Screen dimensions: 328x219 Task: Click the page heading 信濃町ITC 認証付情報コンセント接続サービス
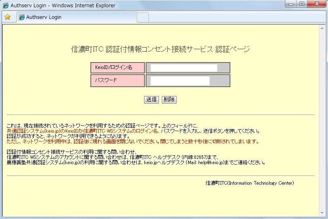[160, 49]
